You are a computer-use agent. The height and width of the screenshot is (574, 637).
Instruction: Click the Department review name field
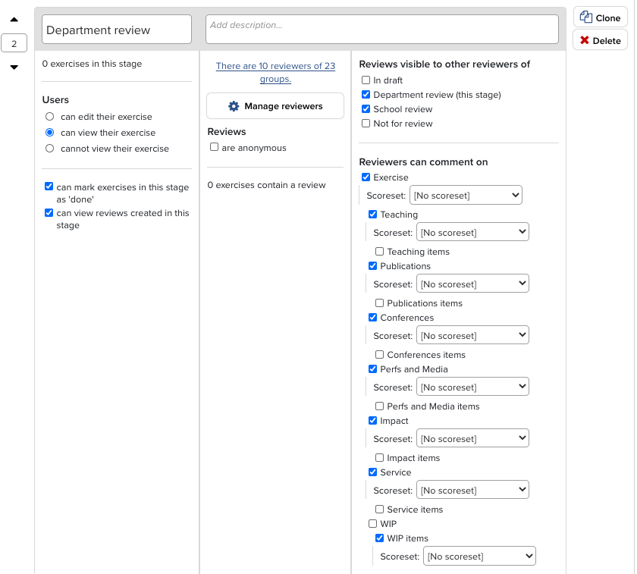point(117,30)
